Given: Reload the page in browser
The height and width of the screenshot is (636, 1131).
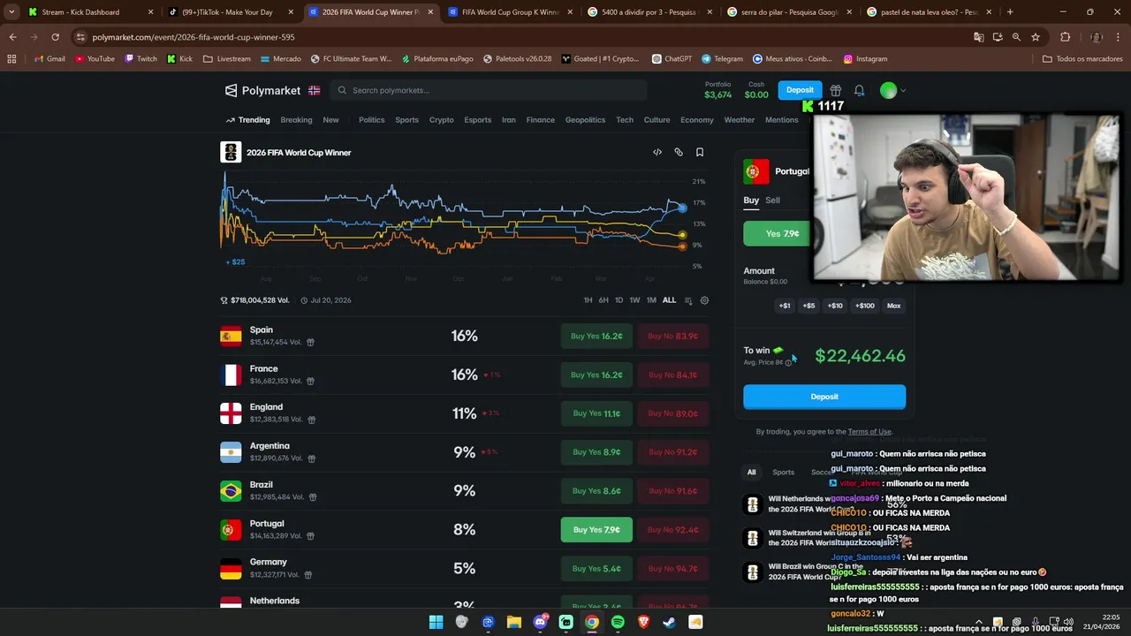Looking at the screenshot, I should click(x=55, y=37).
